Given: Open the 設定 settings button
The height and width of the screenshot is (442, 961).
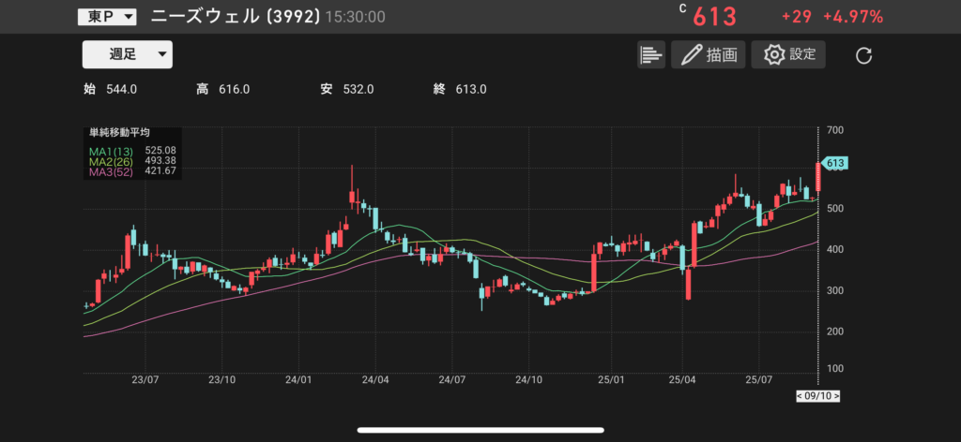Looking at the screenshot, I should click(788, 55).
